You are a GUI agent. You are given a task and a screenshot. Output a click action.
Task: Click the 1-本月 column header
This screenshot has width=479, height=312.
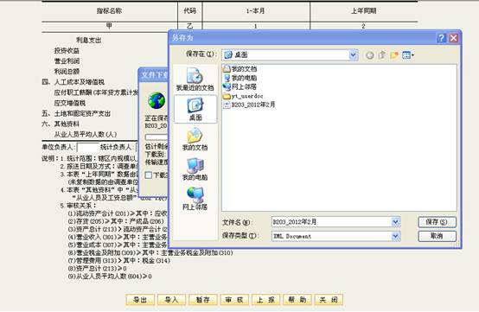click(x=256, y=11)
